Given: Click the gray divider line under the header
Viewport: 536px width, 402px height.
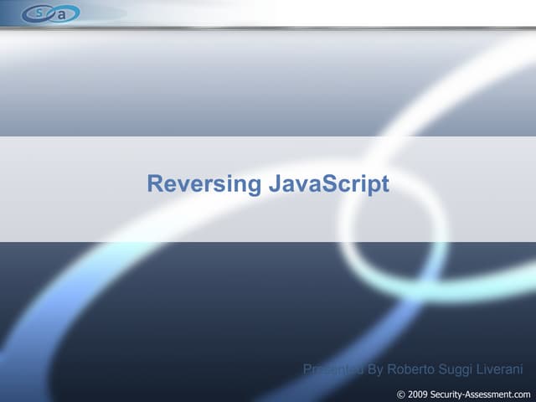Looking at the screenshot, I should [268, 28].
